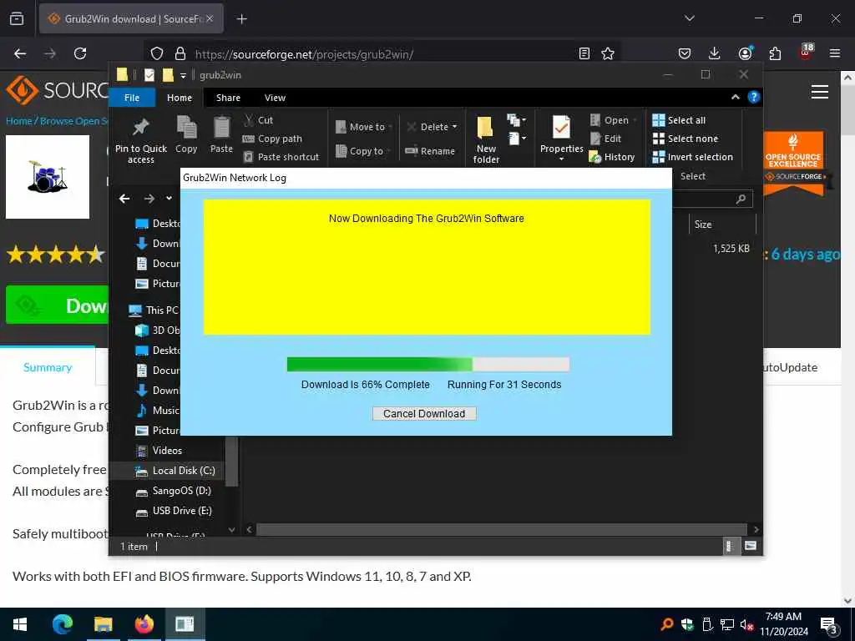Switch Explorer to details view icon

pos(730,546)
